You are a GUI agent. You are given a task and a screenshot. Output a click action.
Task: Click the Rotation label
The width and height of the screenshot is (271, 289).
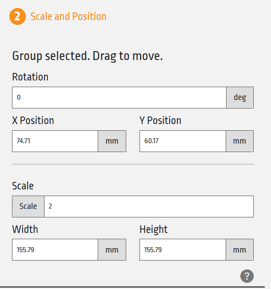pyautogui.click(x=30, y=77)
